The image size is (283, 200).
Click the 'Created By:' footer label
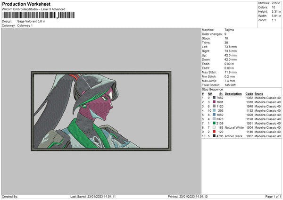click(10, 196)
